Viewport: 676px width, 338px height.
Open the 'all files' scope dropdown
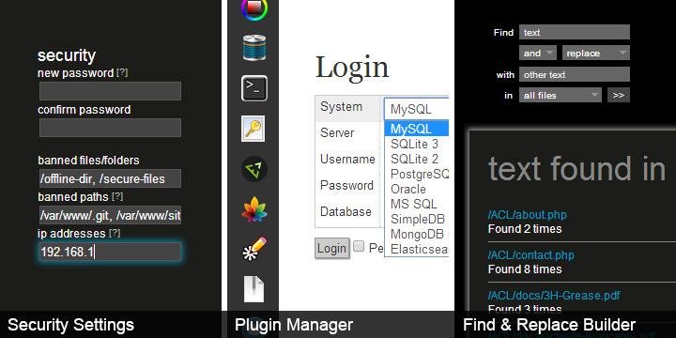point(560,95)
